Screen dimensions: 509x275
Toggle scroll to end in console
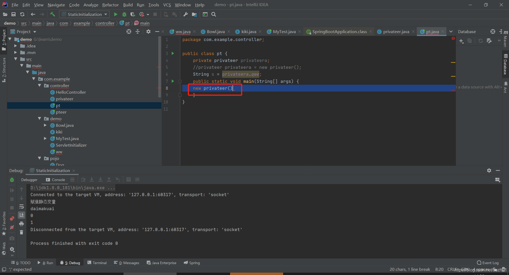point(21,215)
